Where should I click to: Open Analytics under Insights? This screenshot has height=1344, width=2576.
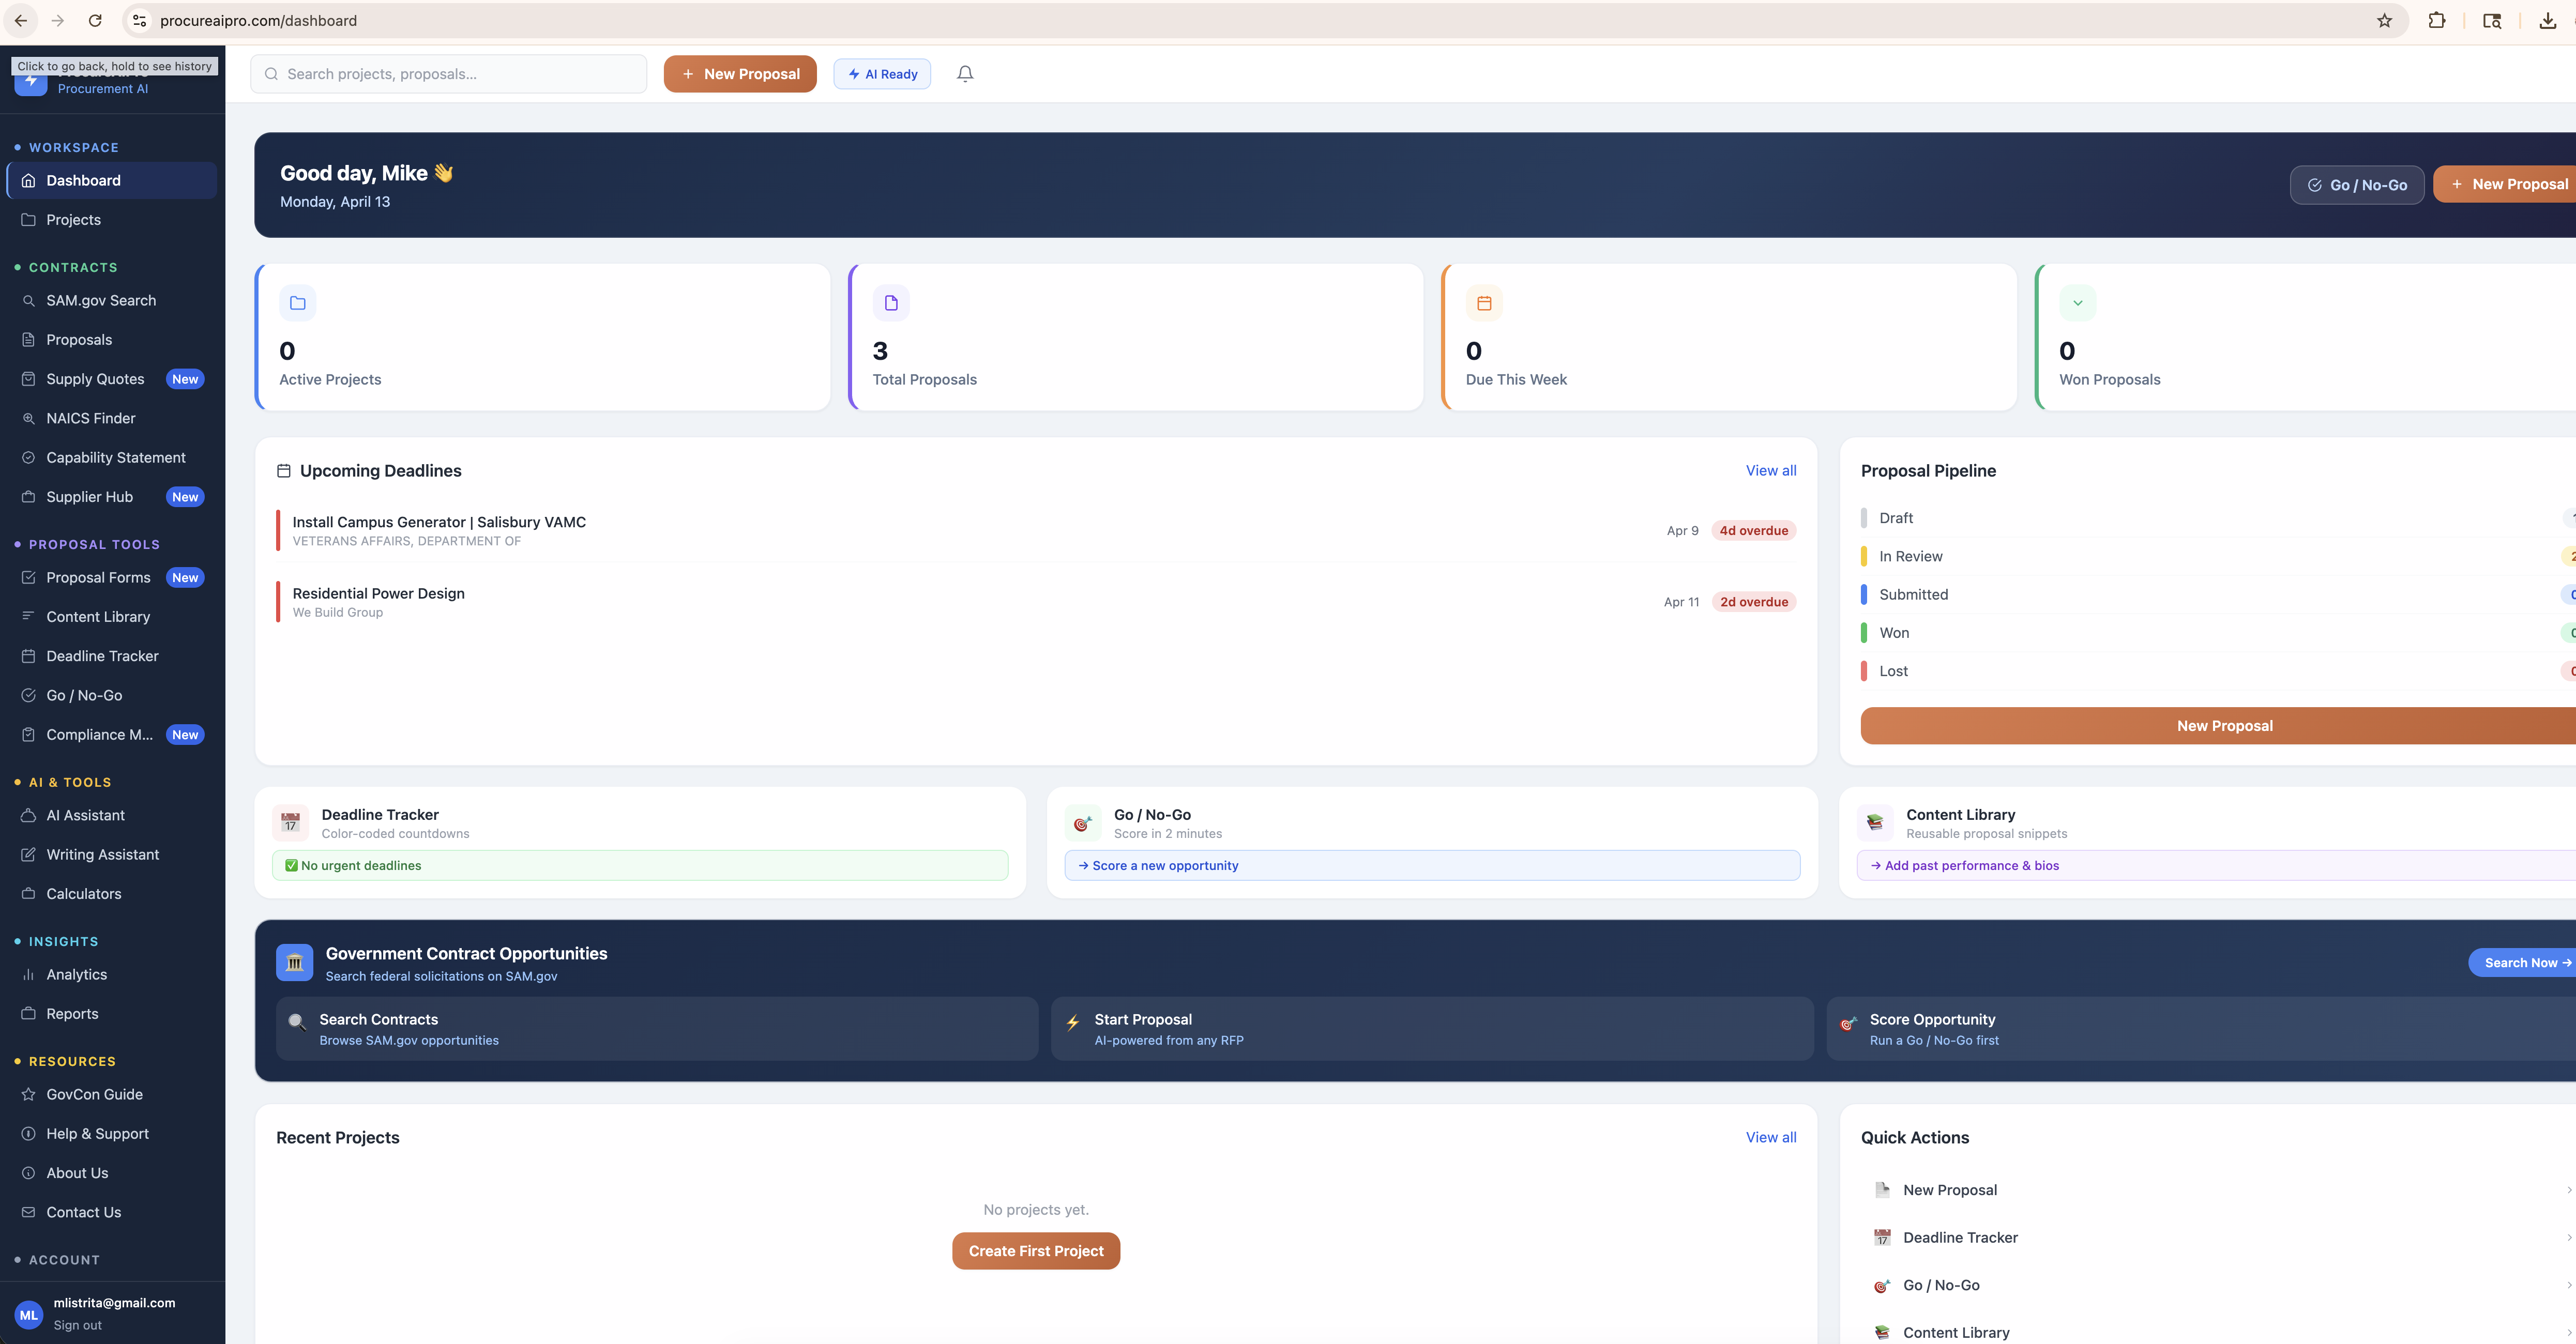pos(76,974)
